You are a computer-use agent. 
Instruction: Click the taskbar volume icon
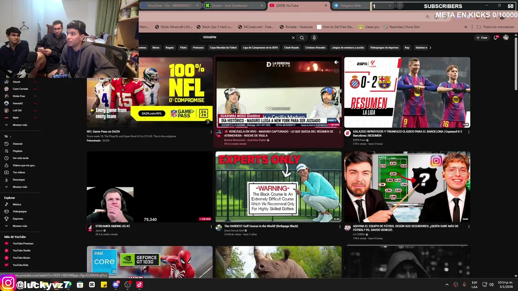click(491, 285)
